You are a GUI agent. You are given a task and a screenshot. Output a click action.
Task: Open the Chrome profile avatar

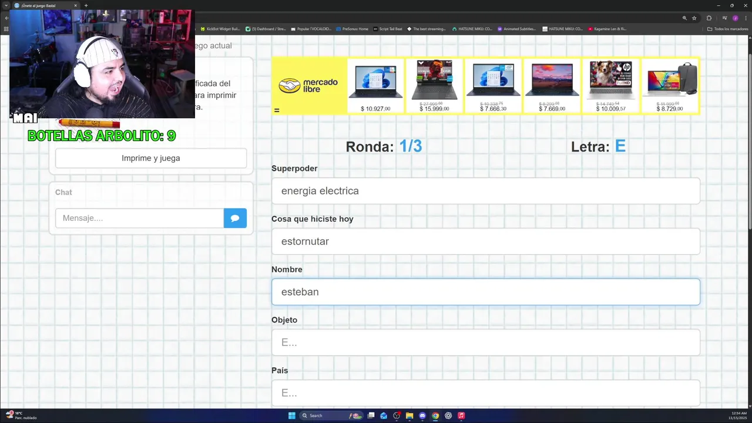pyautogui.click(x=735, y=18)
